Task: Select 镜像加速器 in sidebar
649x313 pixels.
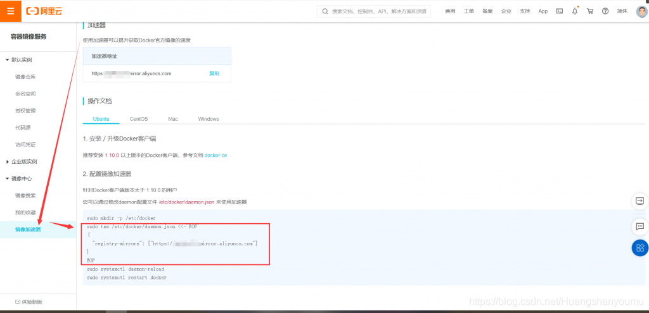Action: click(x=28, y=229)
